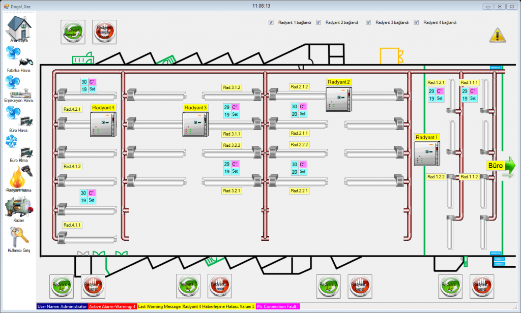Click the yellow warning triangle icon
Viewport: 521px width, 313px height.
497,36
